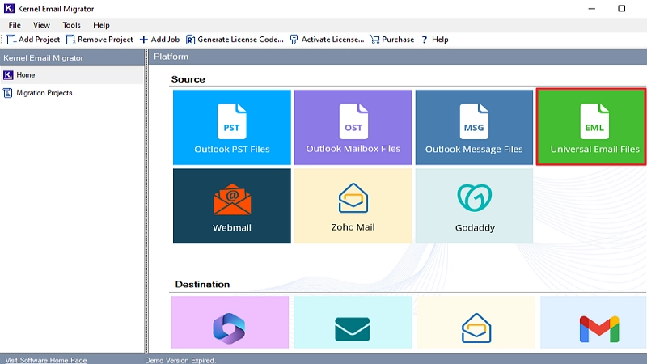Open the Webmail source tile
This screenshot has width=647, height=364.
pyautogui.click(x=232, y=206)
